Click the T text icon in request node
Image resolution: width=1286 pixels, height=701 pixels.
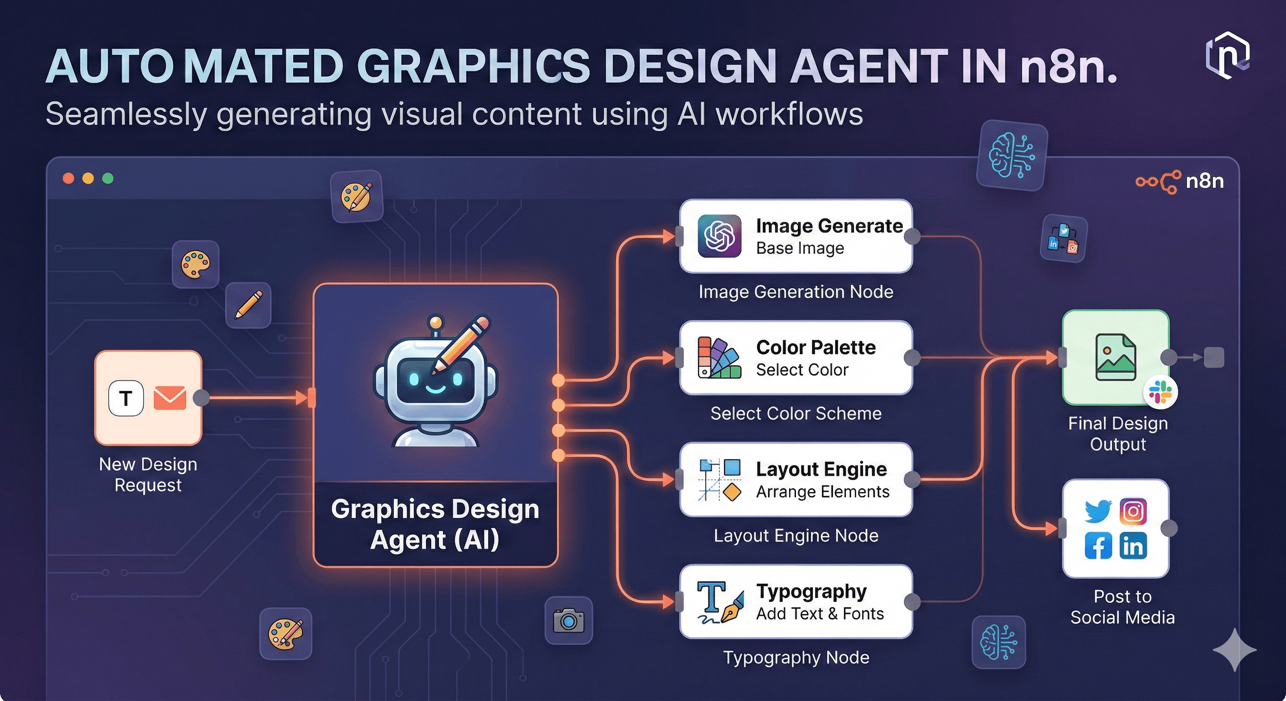(126, 398)
